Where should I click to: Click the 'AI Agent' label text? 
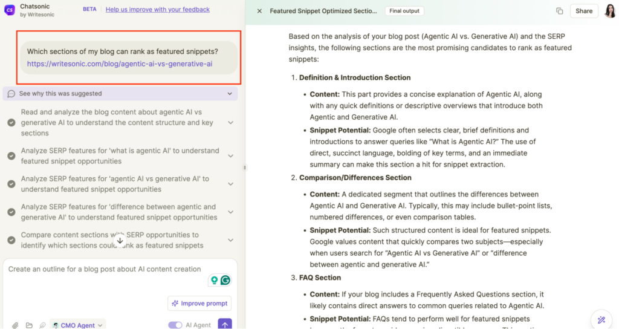198,325
